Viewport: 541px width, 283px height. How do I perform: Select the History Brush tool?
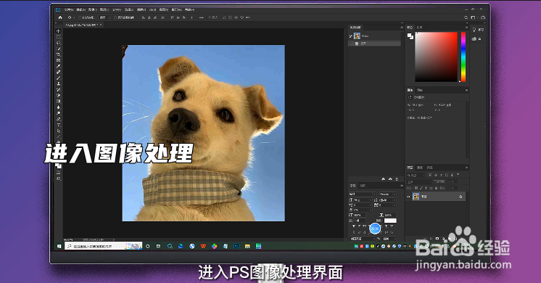coord(58,89)
